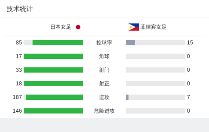This screenshot has height=132, width=209.
Task: Click Japan's green 射门 bar showing 33
Action: [x=53, y=70]
